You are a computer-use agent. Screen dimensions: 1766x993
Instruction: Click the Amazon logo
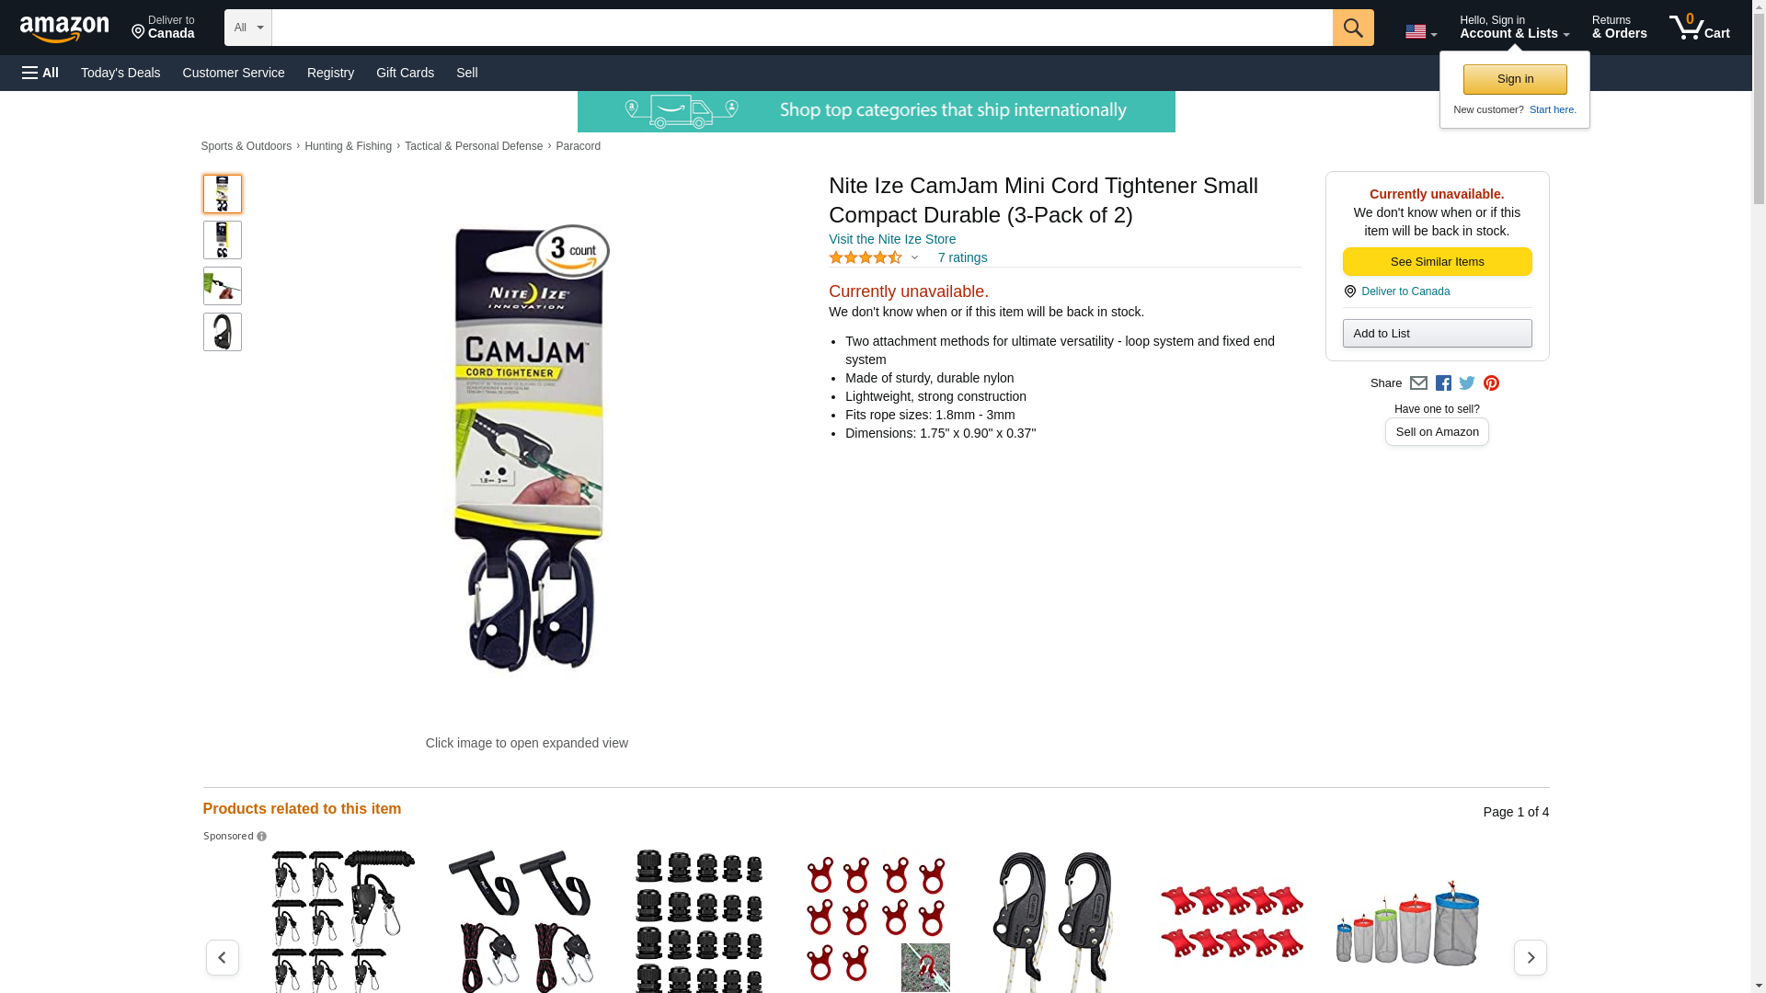click(x=64, y=29)
